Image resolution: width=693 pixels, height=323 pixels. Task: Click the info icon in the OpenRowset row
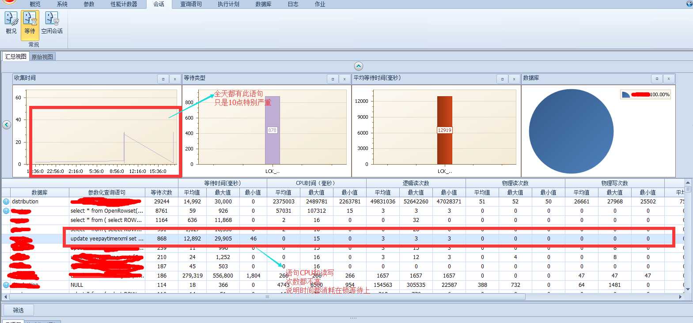[x=6, y=211]
